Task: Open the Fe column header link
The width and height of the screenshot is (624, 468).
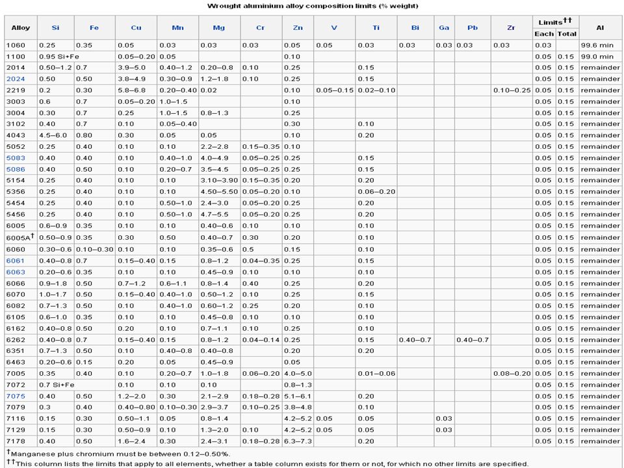Action: pos(94,27)
